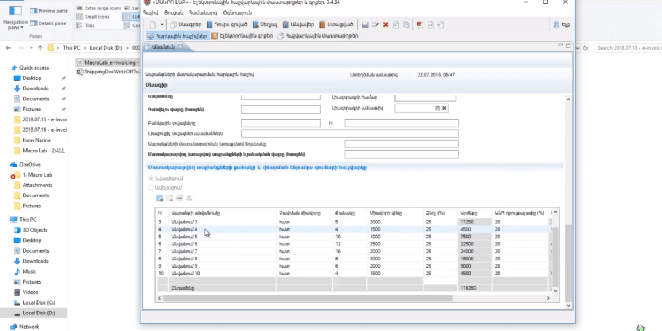Select the Նվազեցում radio button
662x331 pixels.
[x=151, y=179]
